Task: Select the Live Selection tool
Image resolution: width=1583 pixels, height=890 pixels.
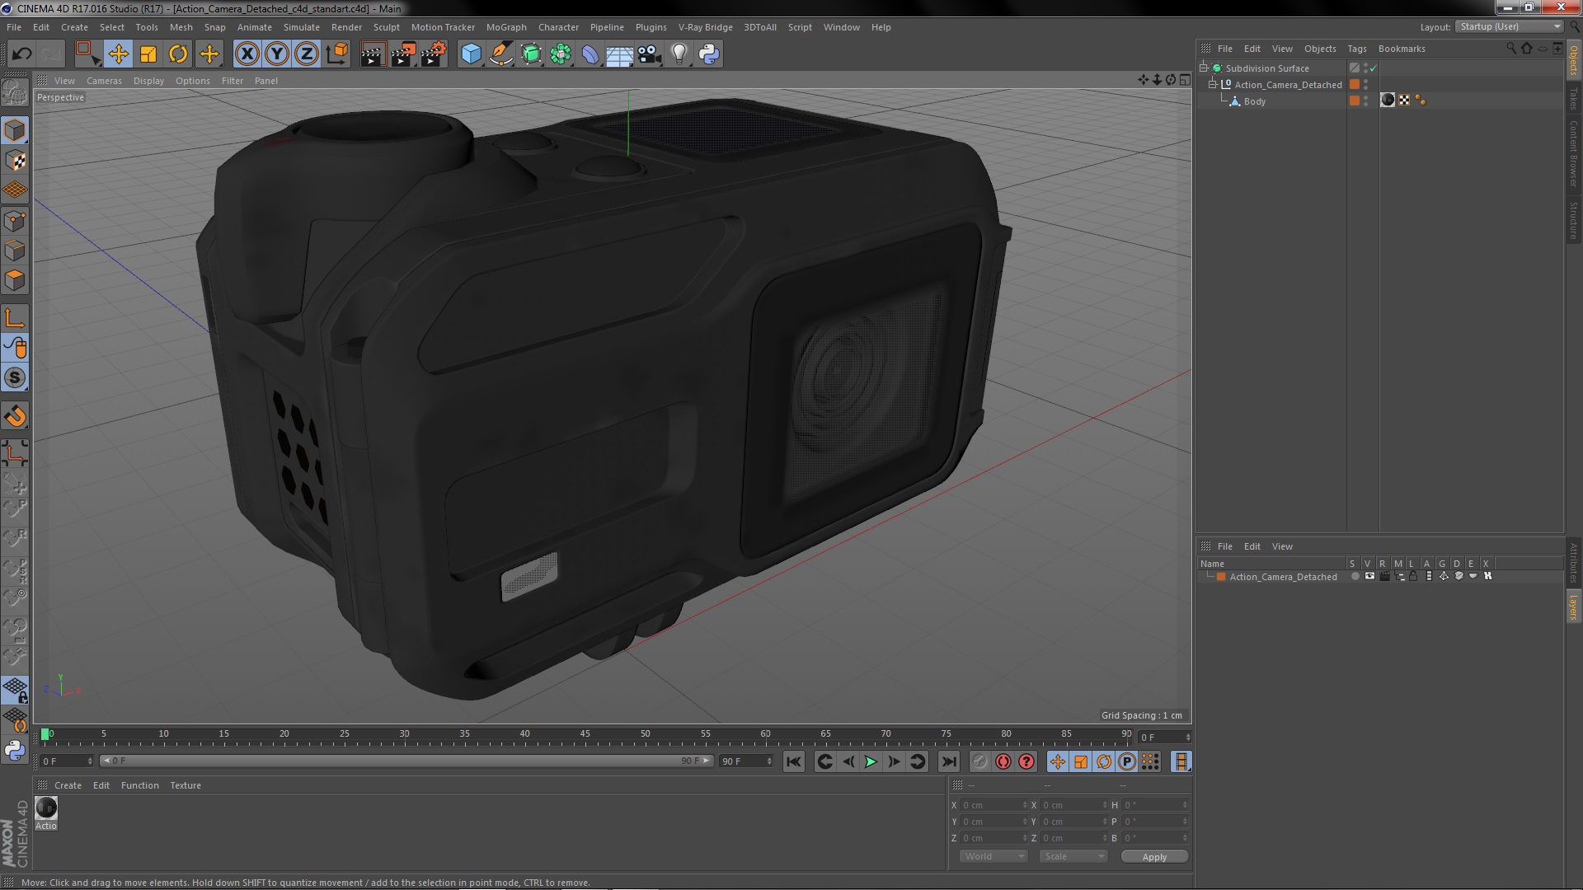Action: tap(87, 54)
